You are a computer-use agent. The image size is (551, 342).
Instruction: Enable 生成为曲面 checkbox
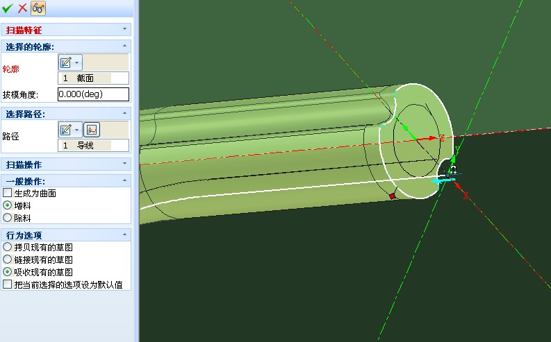[8, 193]
